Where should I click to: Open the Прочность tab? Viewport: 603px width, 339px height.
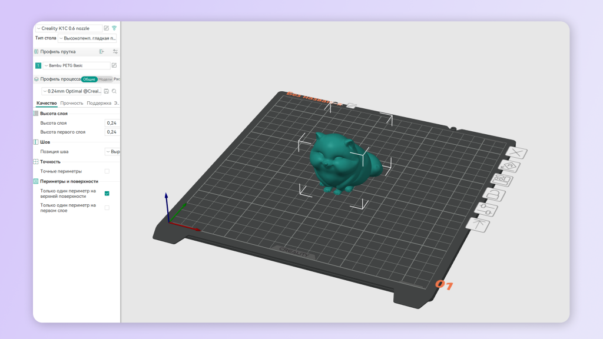point(71,103)
